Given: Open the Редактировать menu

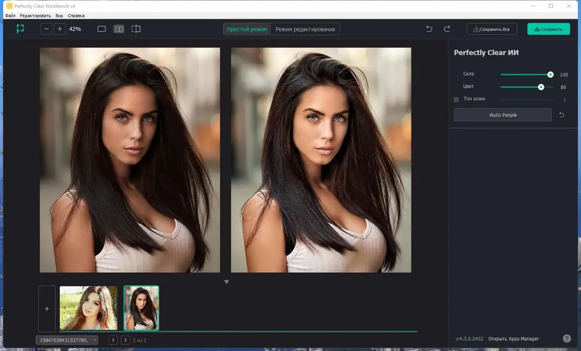Looking at the screenshot, I should (x=35, y=16).
